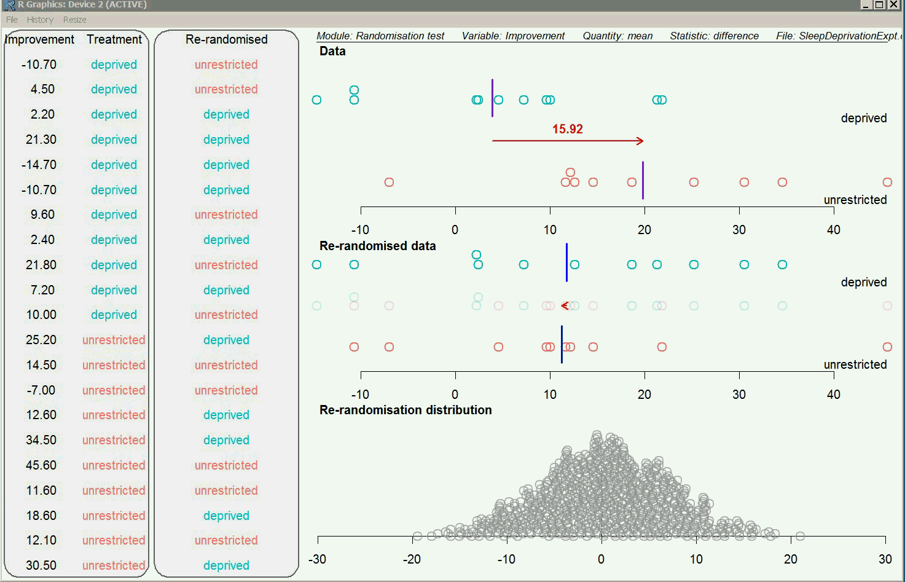This screenshot has width=905, height=582.
Task: Click the Treatment column header
Action: [x=114, y=39]
